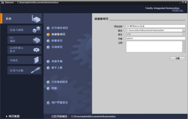Click the 作者 author field
188x119 pixels.
click(x=156, y=38)
